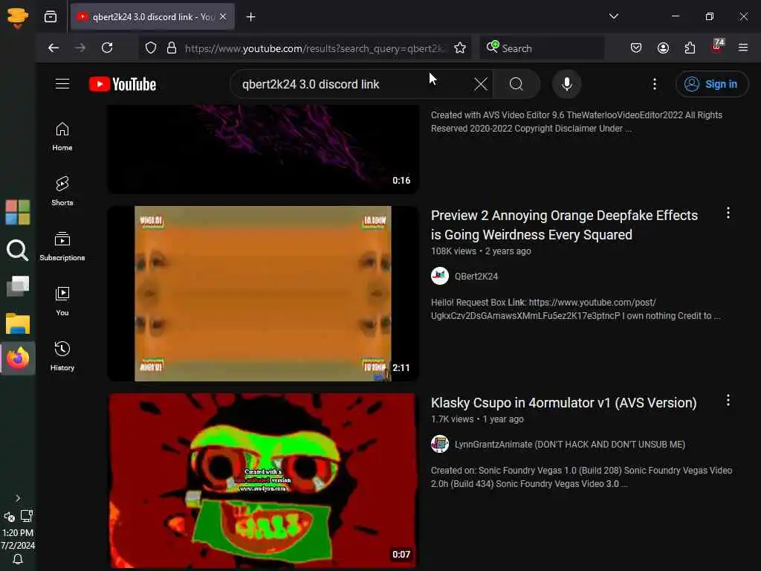
Task: Open the Pocket save icon
Action: tap(636, 48)
